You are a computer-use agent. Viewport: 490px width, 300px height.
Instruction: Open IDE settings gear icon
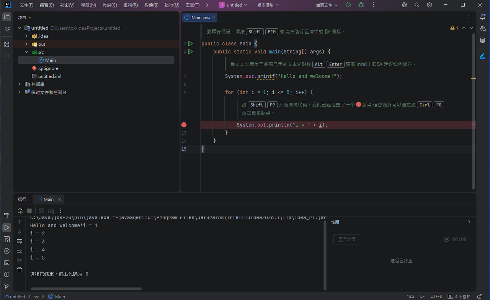430,5
